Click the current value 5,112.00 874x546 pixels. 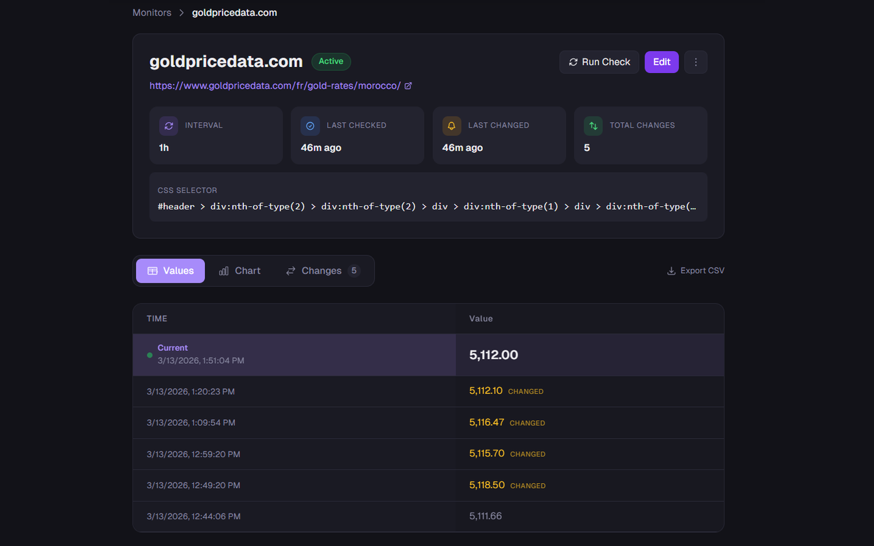(x=494, y=355)
